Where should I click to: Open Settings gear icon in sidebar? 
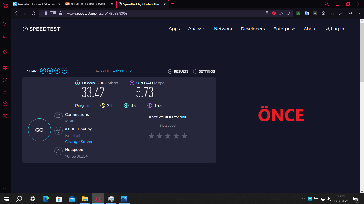click(5, 116)
